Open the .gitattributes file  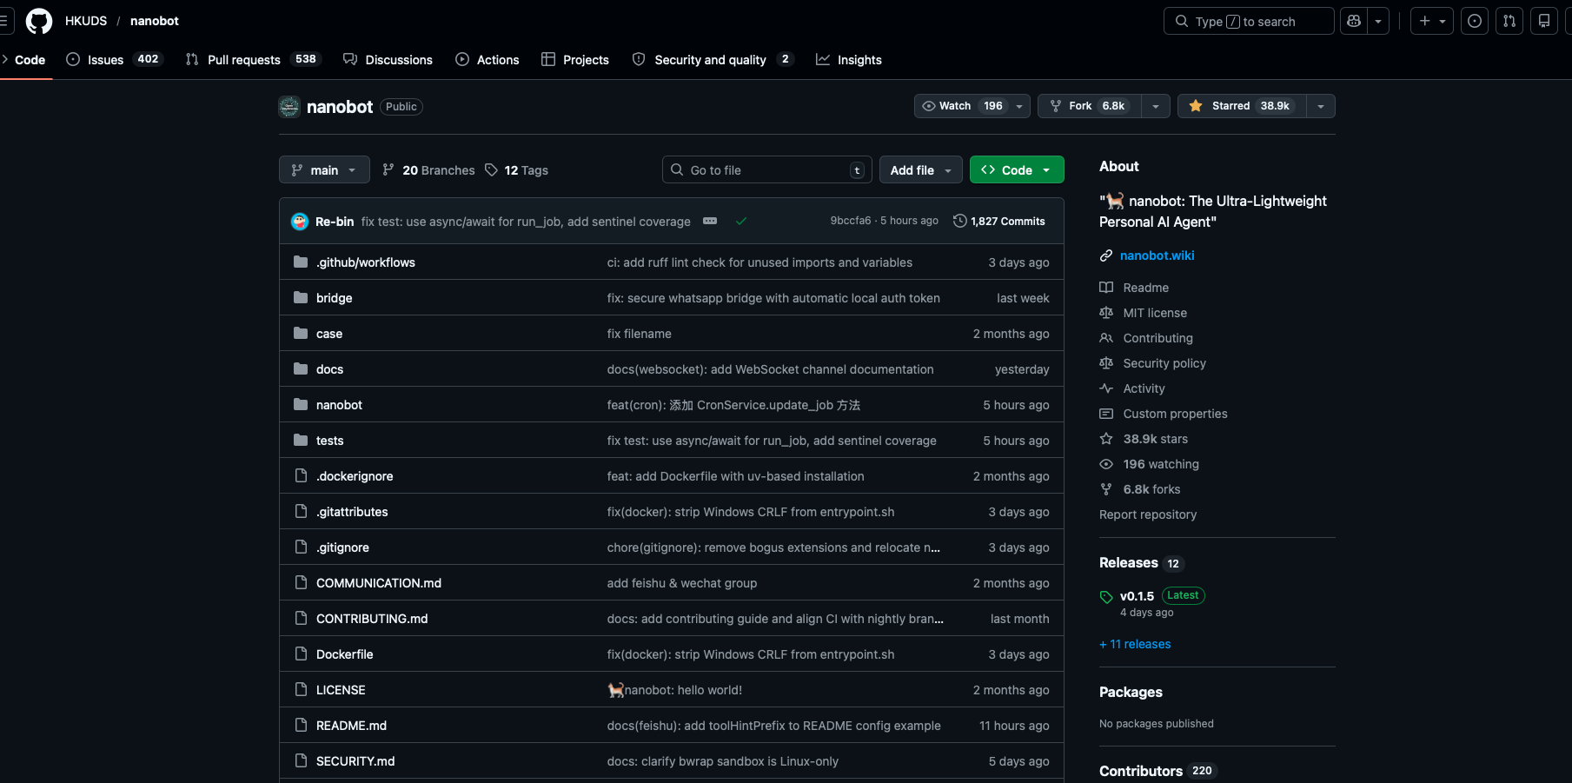pos(352,512)
